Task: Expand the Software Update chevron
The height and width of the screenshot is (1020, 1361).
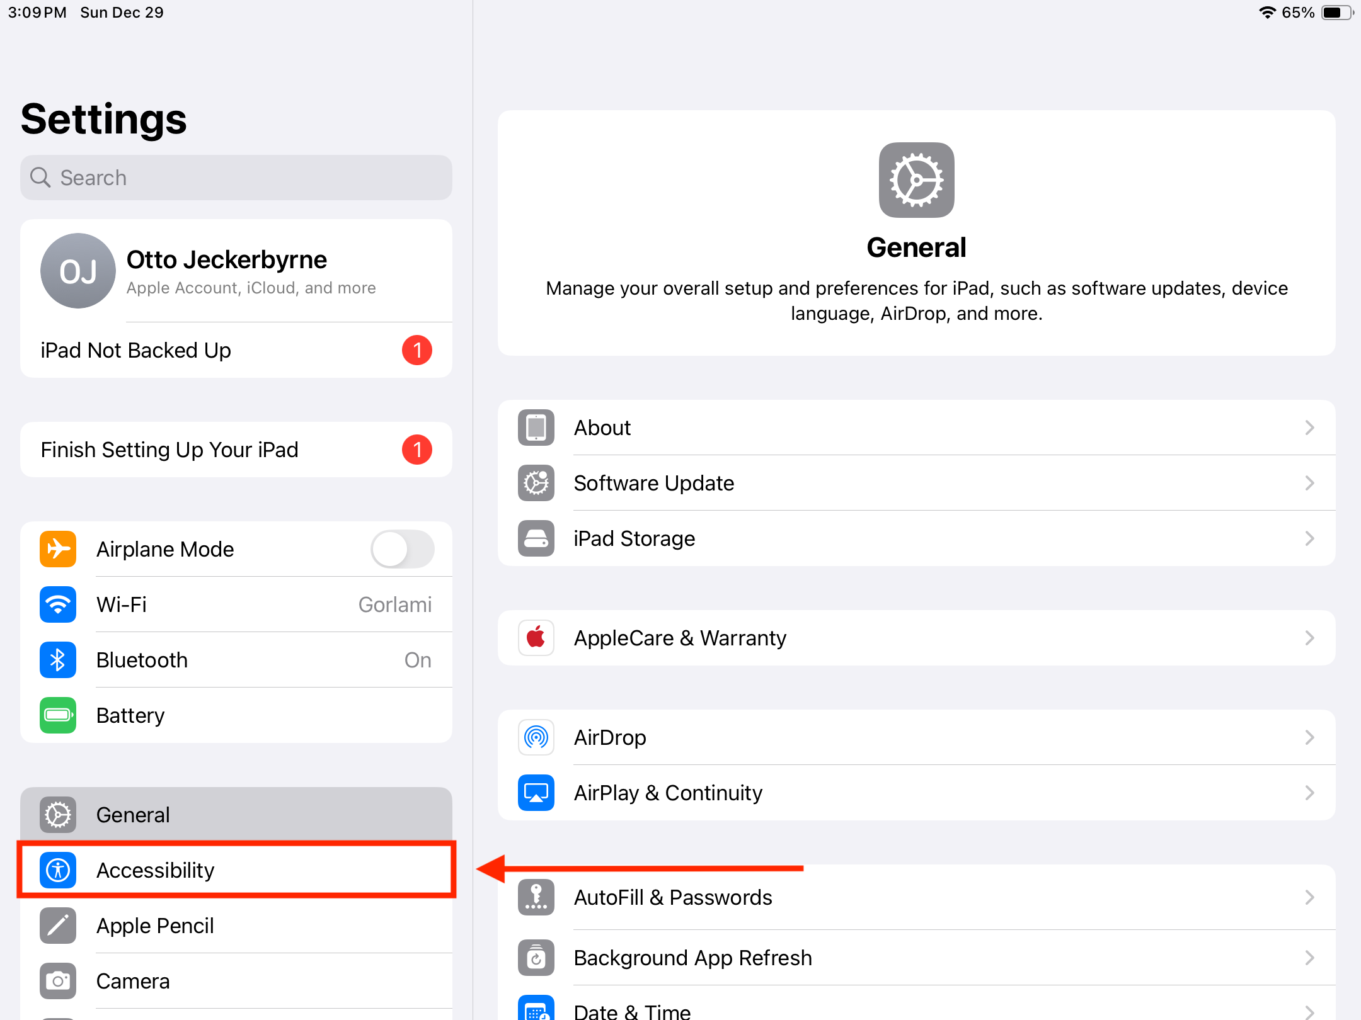Action: [1310, 483]
